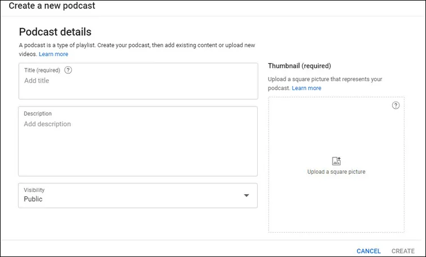This screenshot has width=426, height=257.
Task: Click the sentence describing a podcast as a playlist
Action: click(137, 49)
